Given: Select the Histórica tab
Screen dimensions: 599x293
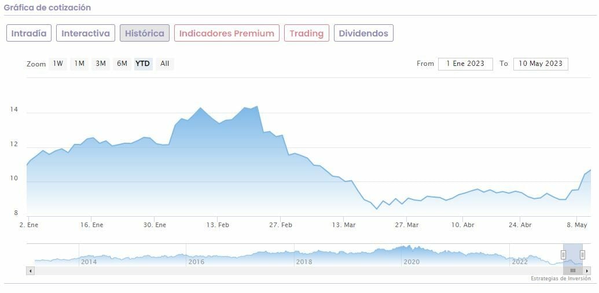Looking at the screenshot, I should (145, 33).
